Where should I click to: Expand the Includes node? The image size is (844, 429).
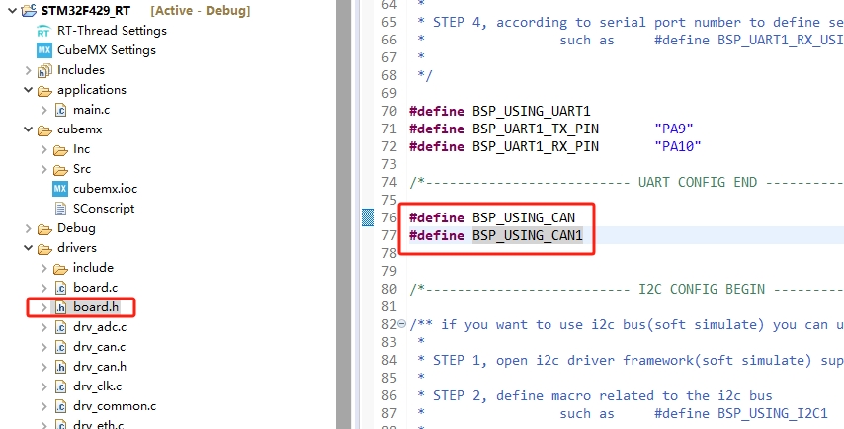point(28,70)
